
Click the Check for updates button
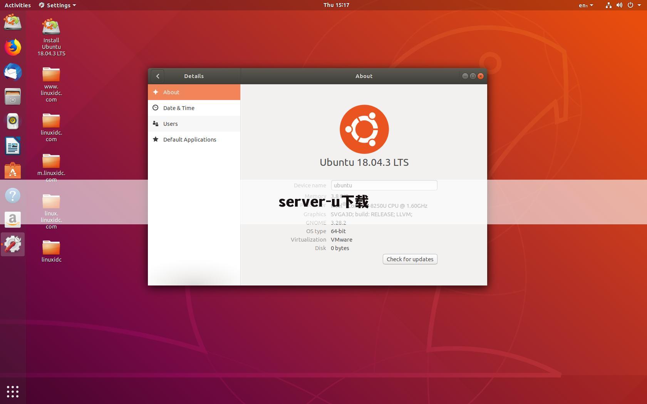pos(410,259)
